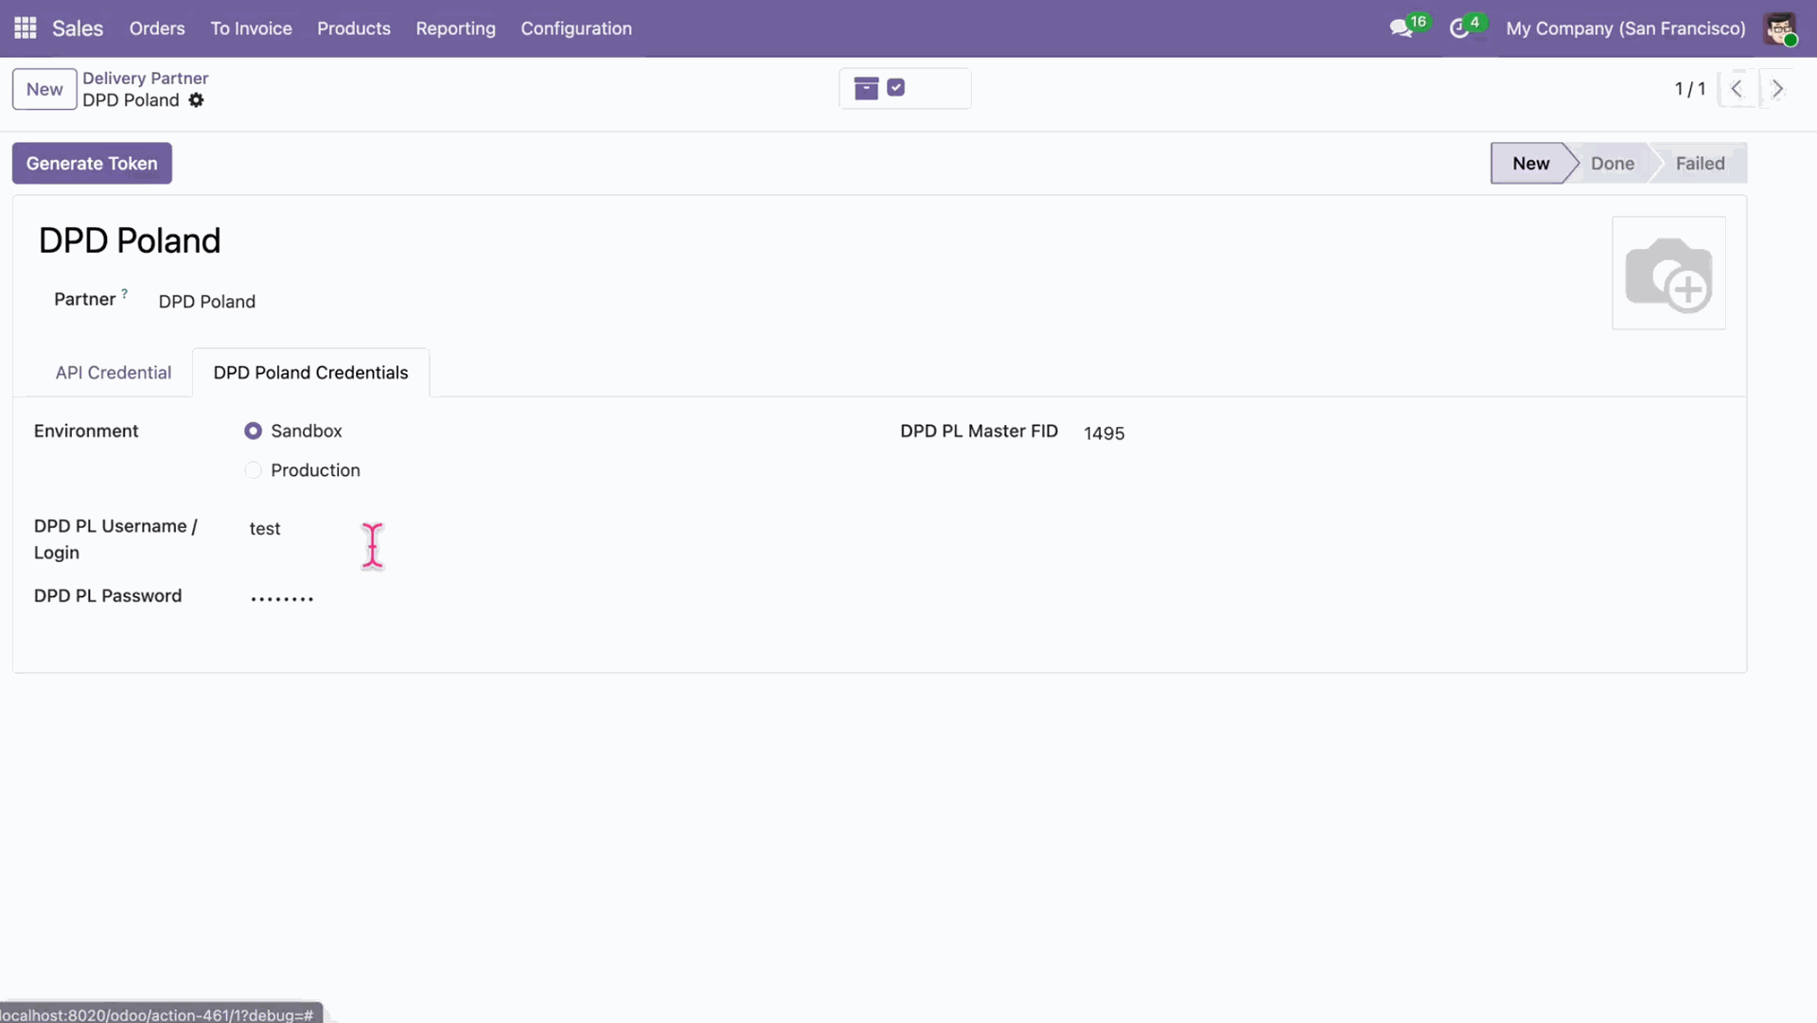The height and width of the screenshot is (1023, 1817).
Task: Click the DPD PL Username / Login label
Action: 115,539
